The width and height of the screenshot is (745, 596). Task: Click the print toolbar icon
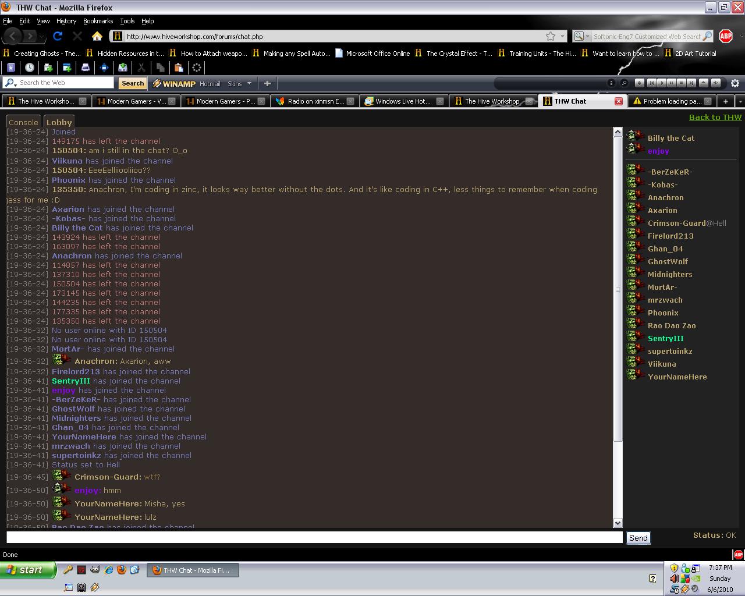pyautogui.click(x=85, y=68)
